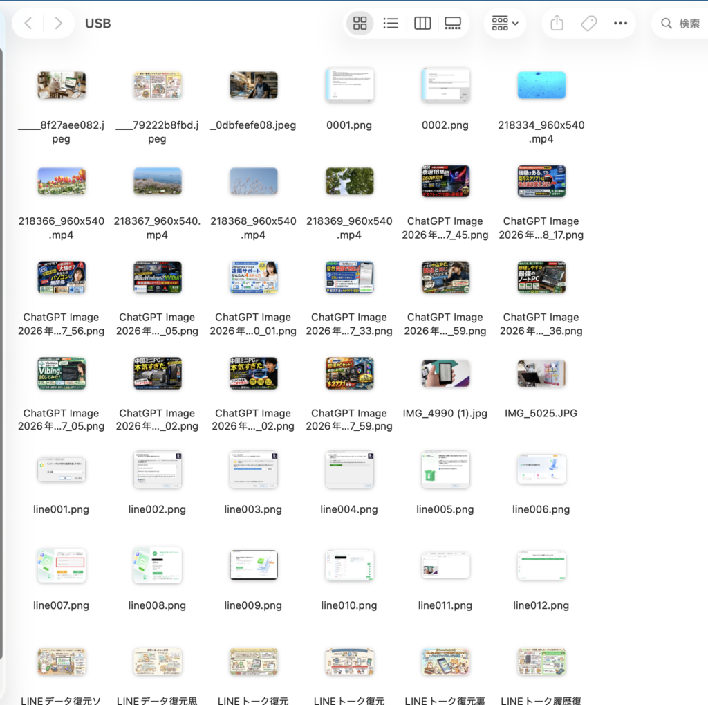Open the Share options
708x705 pixels.
557,23
